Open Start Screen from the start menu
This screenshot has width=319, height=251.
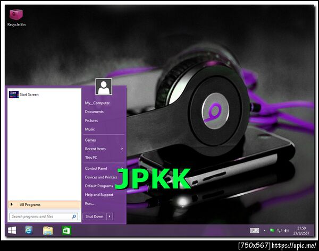pos(44,94)
